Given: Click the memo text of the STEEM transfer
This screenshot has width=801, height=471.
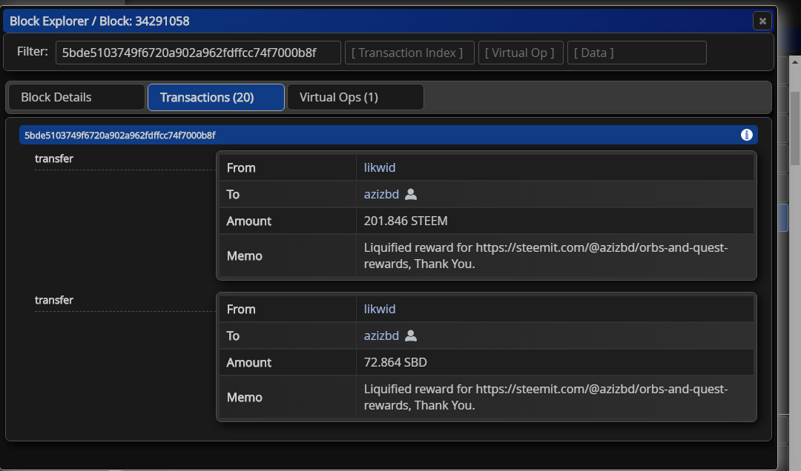Looking at the screenshot, I should [x=546, y=255].
